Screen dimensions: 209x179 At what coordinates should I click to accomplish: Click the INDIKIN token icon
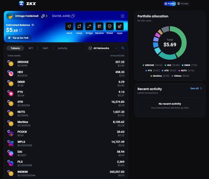coord(10,173)
